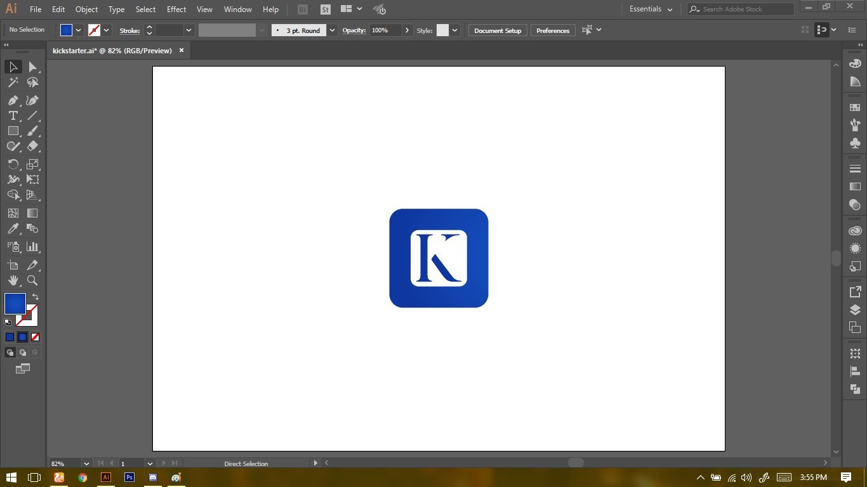The image size is (867, 487).
Task: Open the Pathfinder panel icon
Action: (855, 389)
